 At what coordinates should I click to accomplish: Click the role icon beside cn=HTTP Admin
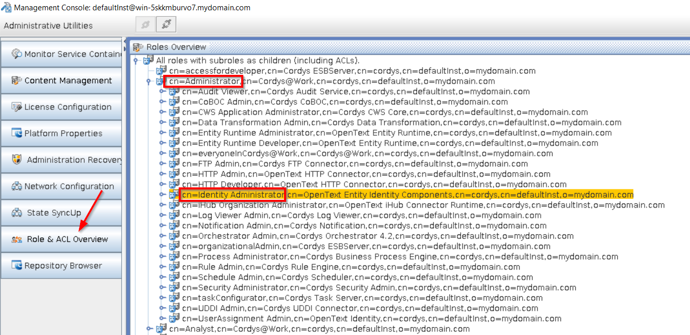pos(175,174)
